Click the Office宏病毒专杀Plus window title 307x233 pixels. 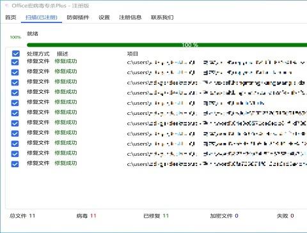click(50, 6)
